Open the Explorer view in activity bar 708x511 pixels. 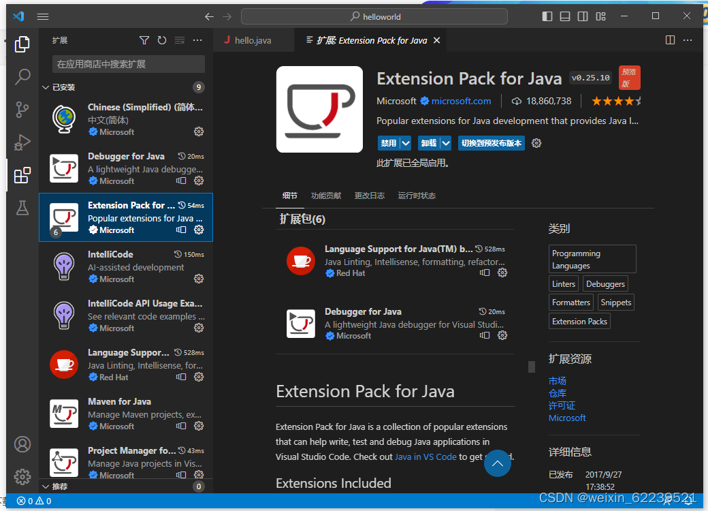[x=22, y=44]
